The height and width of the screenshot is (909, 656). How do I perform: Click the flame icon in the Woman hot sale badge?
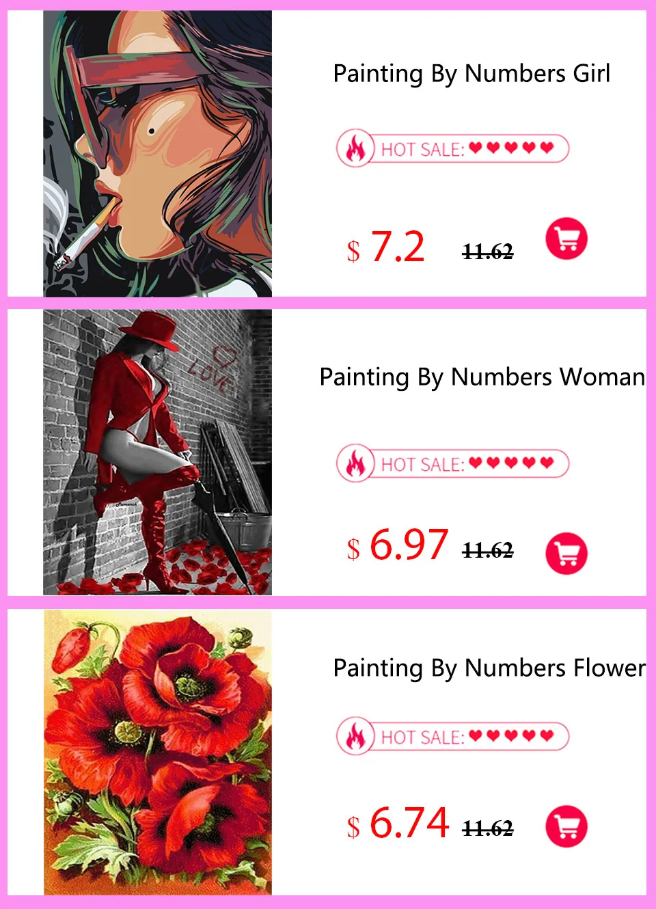point(355,463)
